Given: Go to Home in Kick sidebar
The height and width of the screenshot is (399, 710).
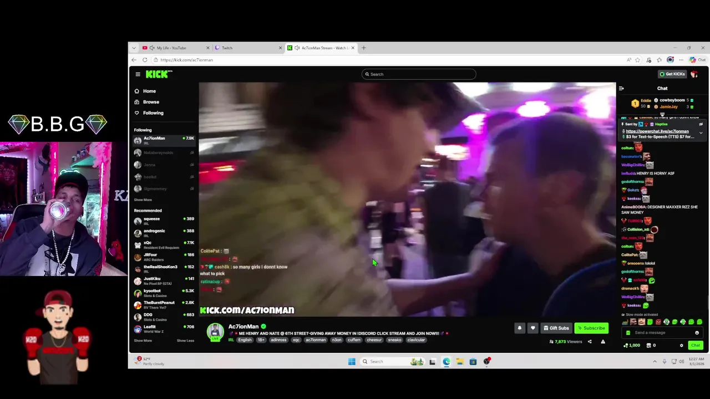Looking at the screenshot, I should (x=145, y=91).
